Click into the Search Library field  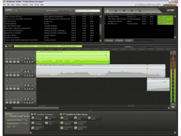[x=88, y=11]
